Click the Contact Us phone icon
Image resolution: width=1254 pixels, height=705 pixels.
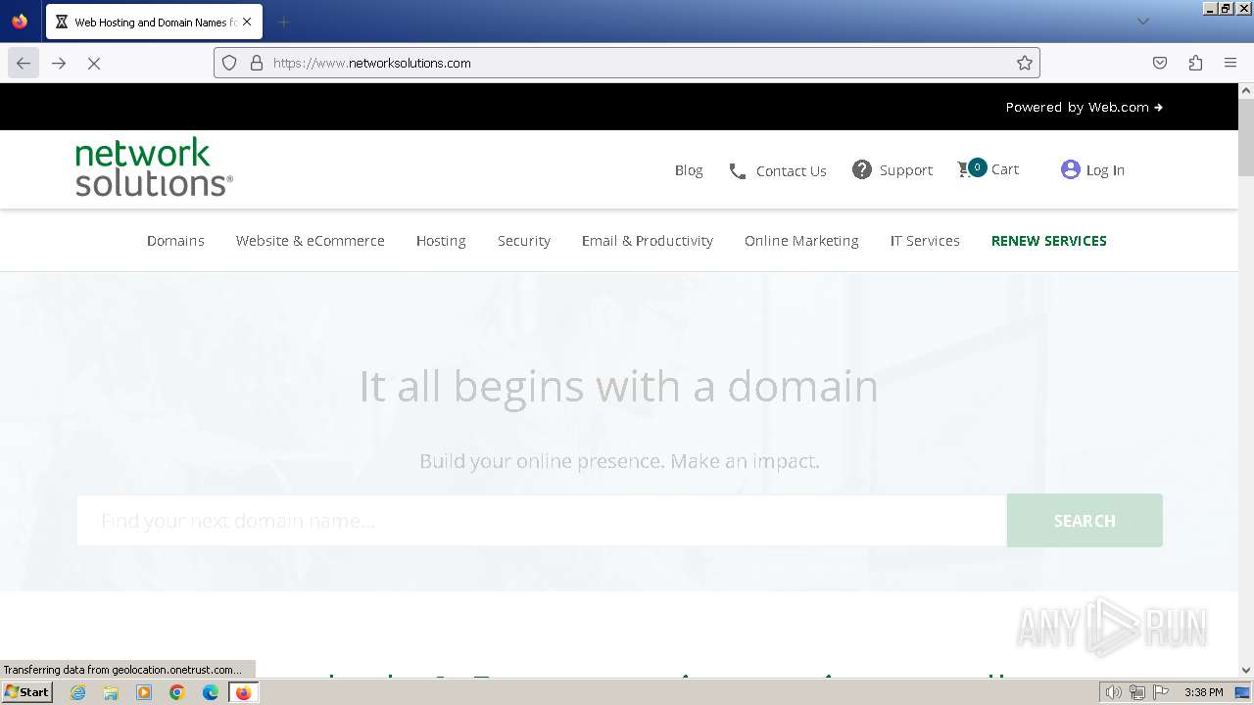click(x=738, y=171)
